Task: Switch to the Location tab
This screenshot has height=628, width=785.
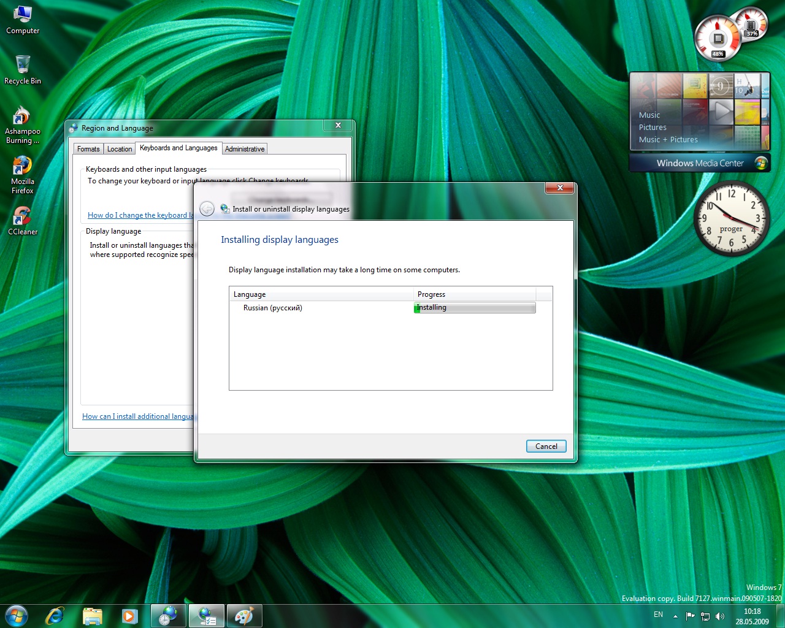Action: pos(120,149)
